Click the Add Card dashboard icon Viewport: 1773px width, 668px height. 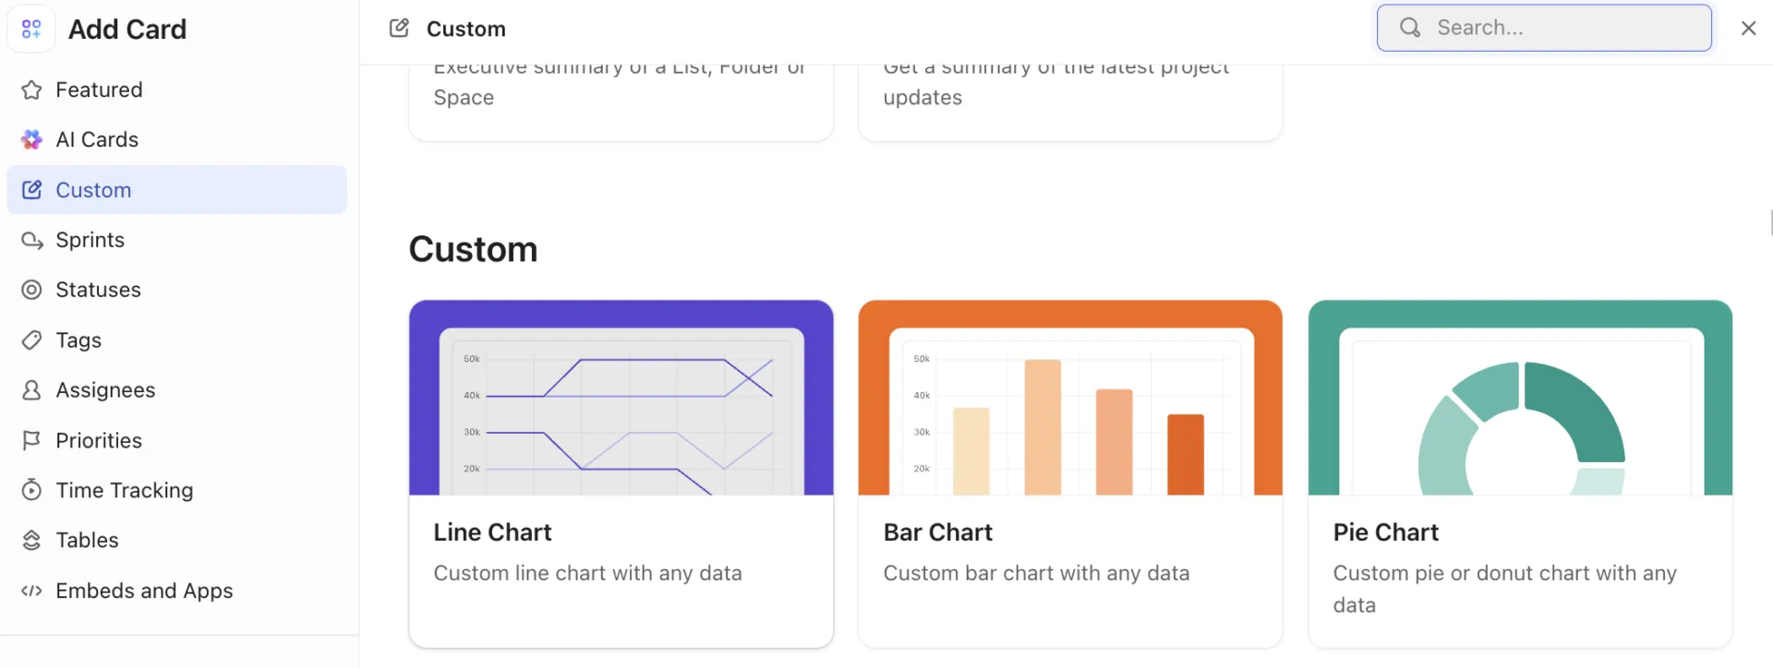point(31,29)
